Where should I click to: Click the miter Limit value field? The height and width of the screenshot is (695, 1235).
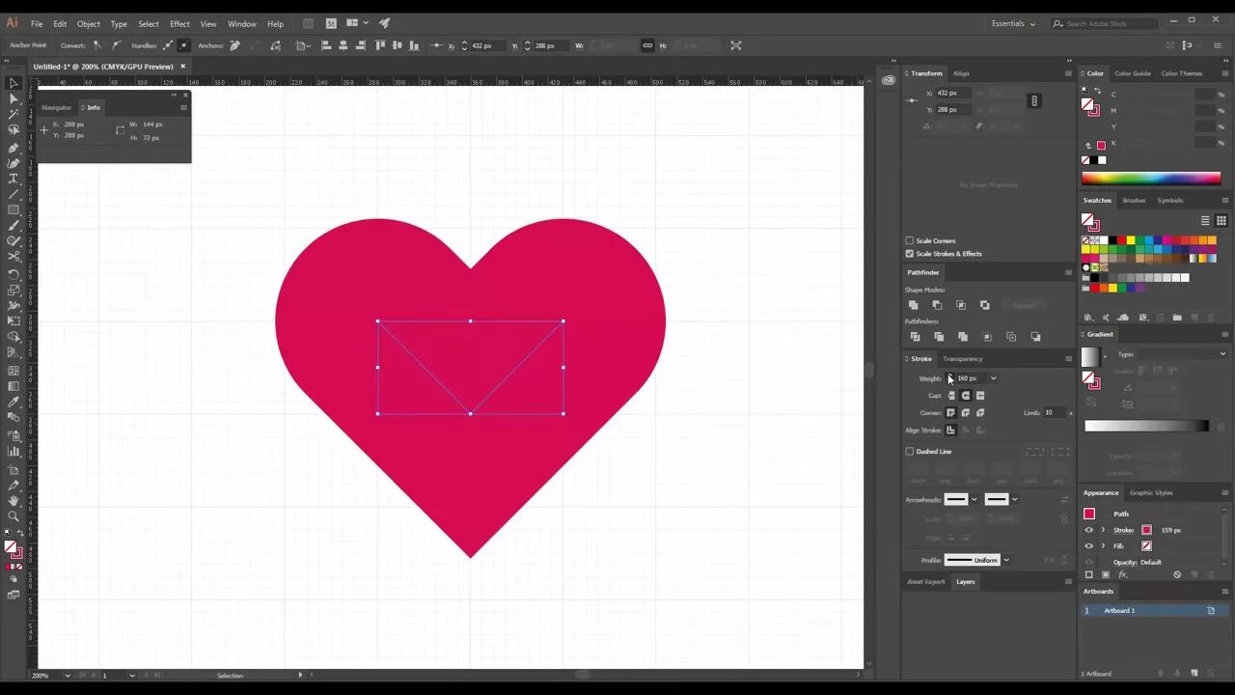[x=1053, y=413]
